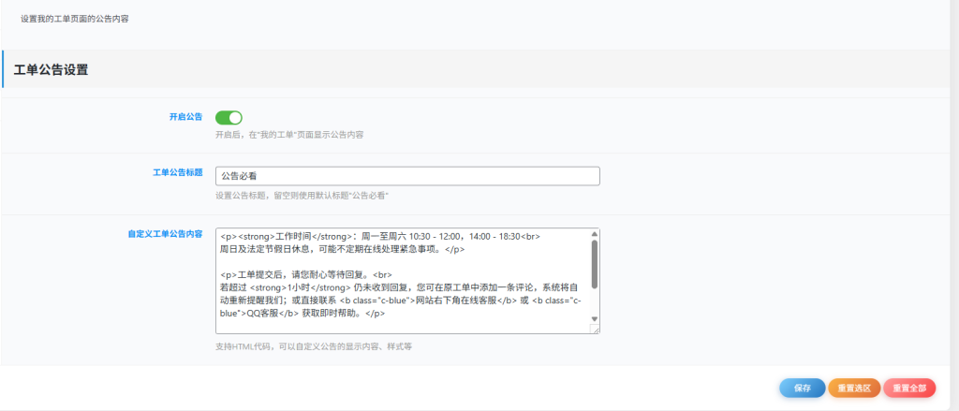The width and height of the screenshot is (959, 411).
Task: Click the 支持HTML代码 hint text
Action: coord(314,346)
